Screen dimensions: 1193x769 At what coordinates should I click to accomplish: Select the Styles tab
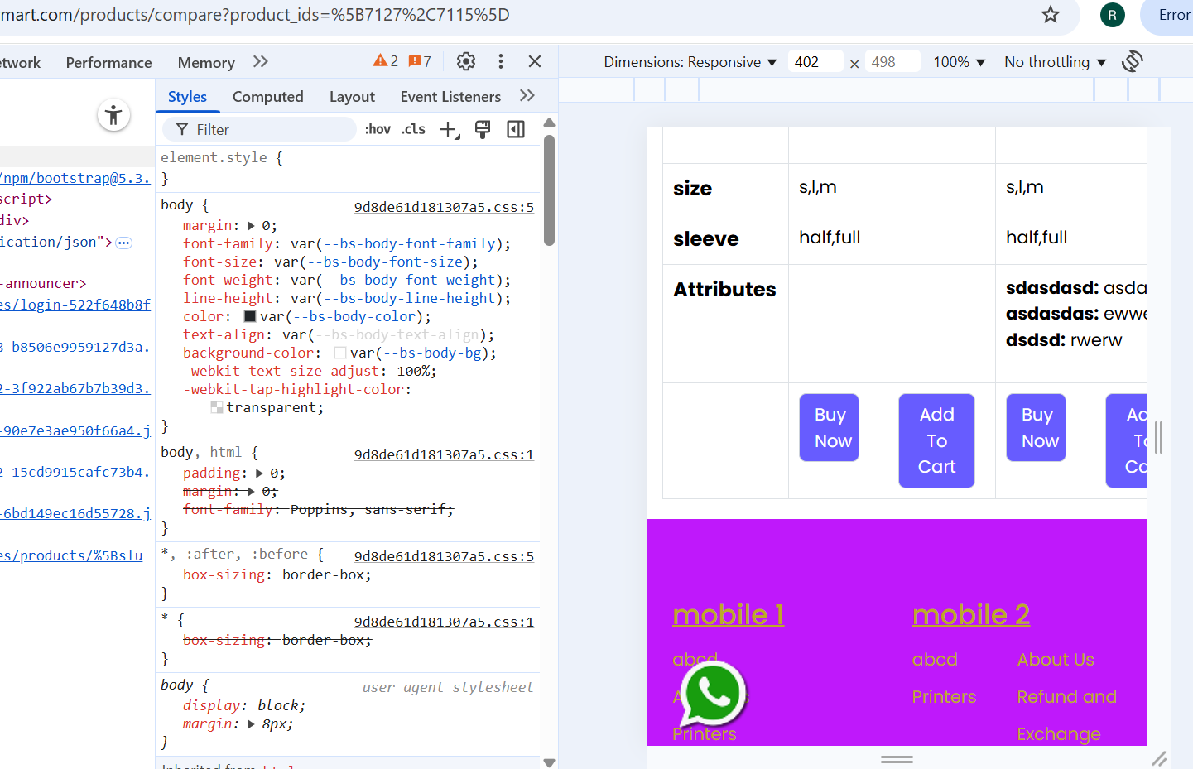(x=187, y=97)
